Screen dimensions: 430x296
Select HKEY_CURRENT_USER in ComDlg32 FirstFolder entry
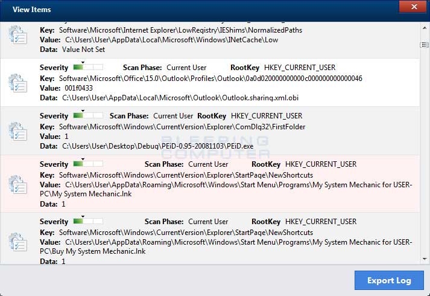pyautogui.click(x=267, y=116)
